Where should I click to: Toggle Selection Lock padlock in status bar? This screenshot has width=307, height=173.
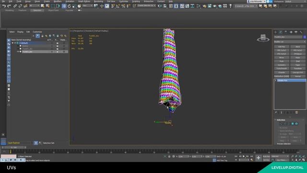coord(169,157)
